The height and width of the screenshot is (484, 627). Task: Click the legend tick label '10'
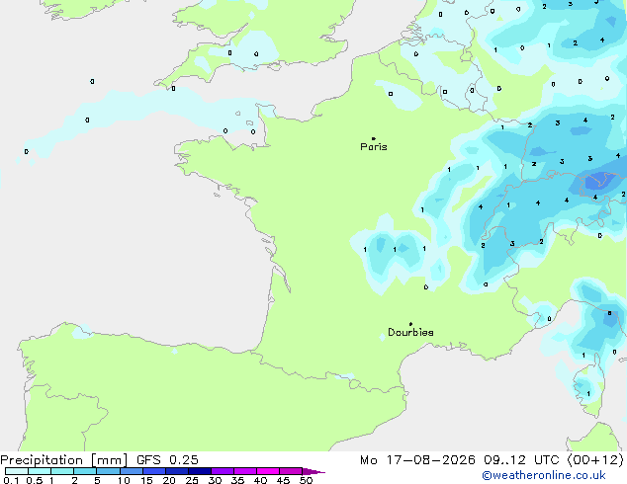pyautogui.click(x=124, y=480)
